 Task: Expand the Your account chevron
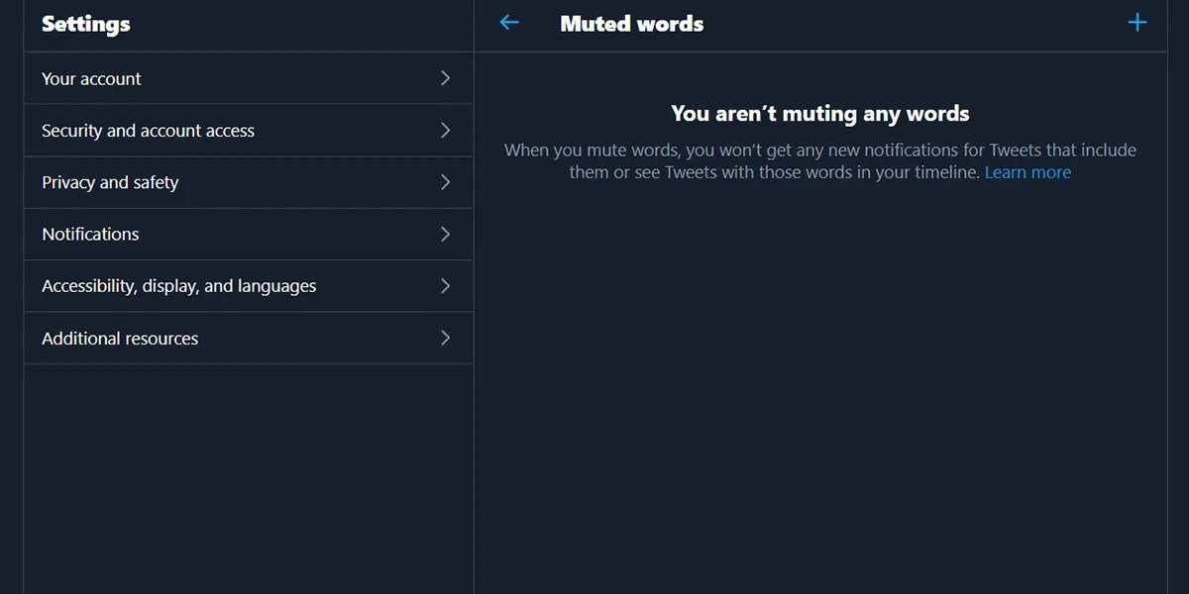coord(445,78)
